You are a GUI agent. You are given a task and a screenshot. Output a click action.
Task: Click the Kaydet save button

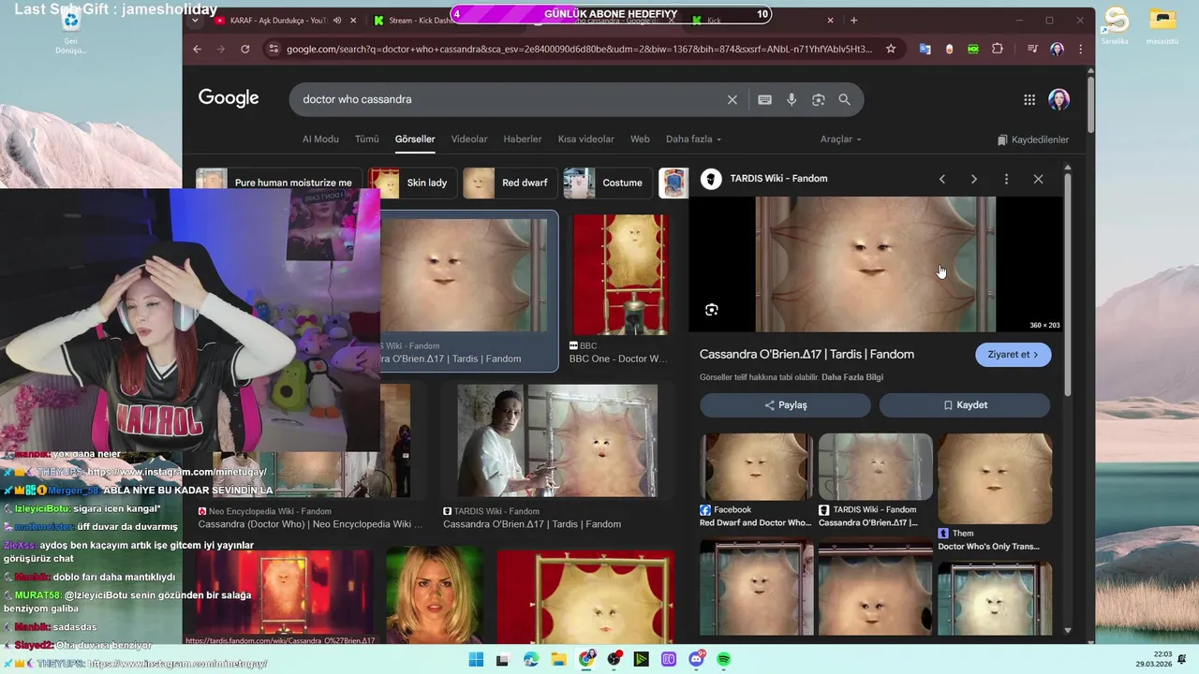pyautogui.click(x=965, y=405)
